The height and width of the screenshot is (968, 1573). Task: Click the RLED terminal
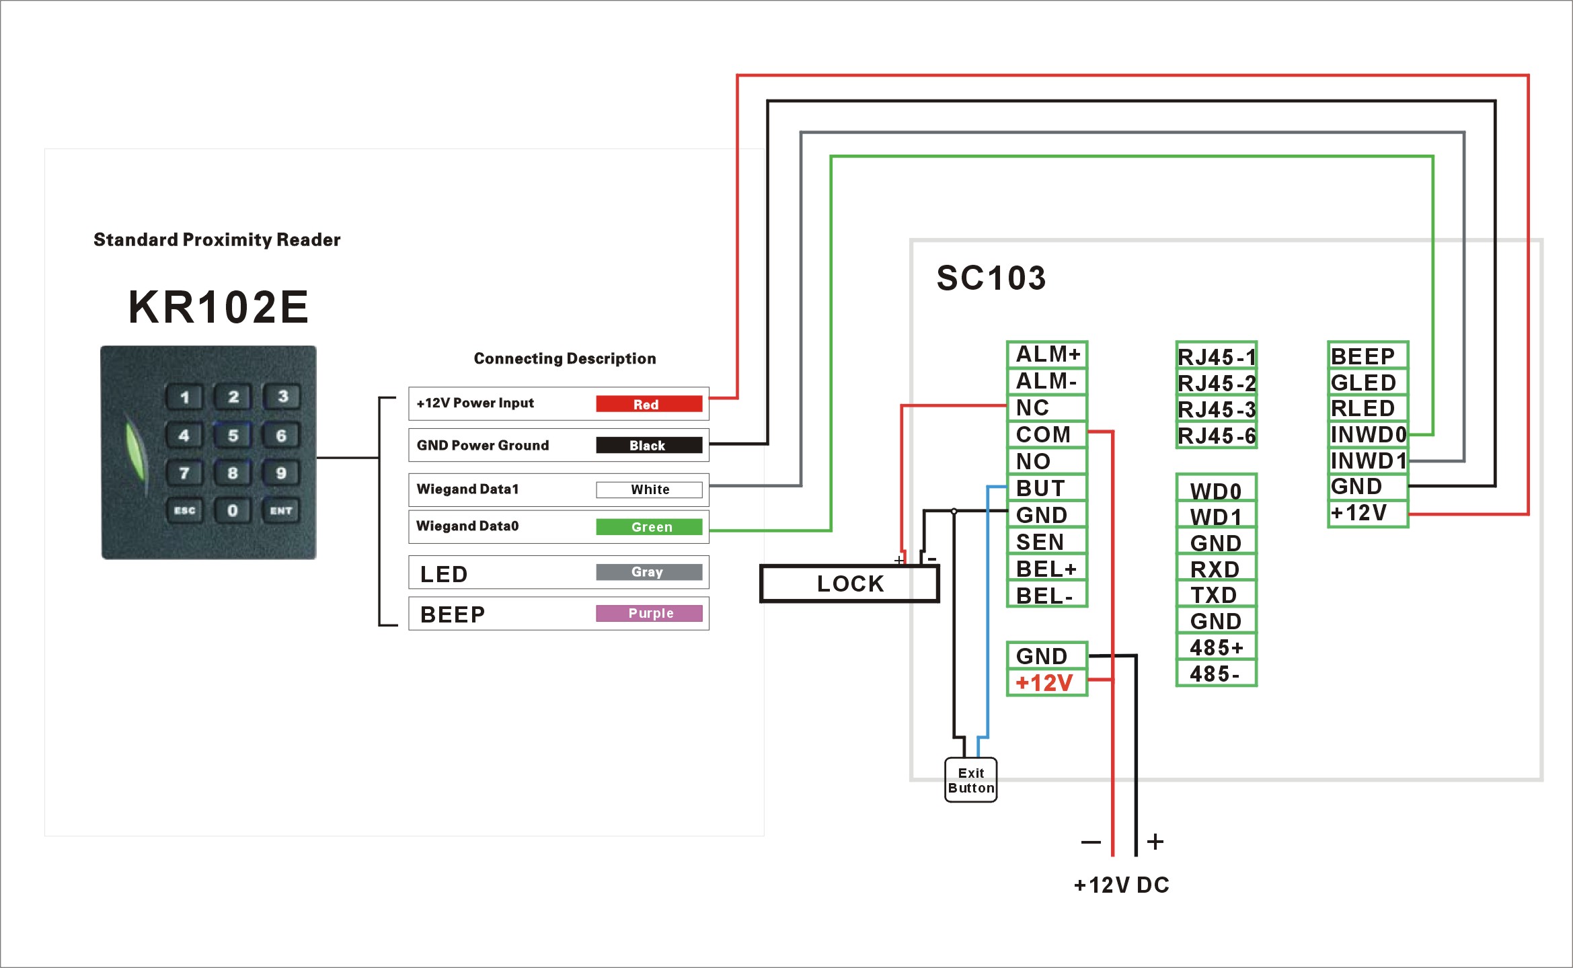coord(1368,408)
